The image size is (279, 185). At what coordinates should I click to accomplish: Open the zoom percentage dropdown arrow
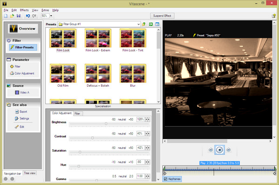51,16
